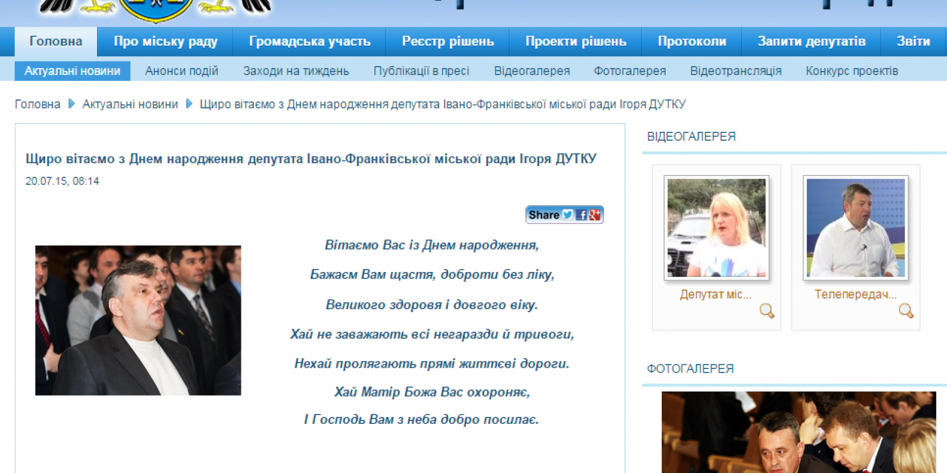Screen dimensions: 947x473
Task: Open the blonde woman video thumbnail
Action: pyautogui.click(x=716, y=228)
